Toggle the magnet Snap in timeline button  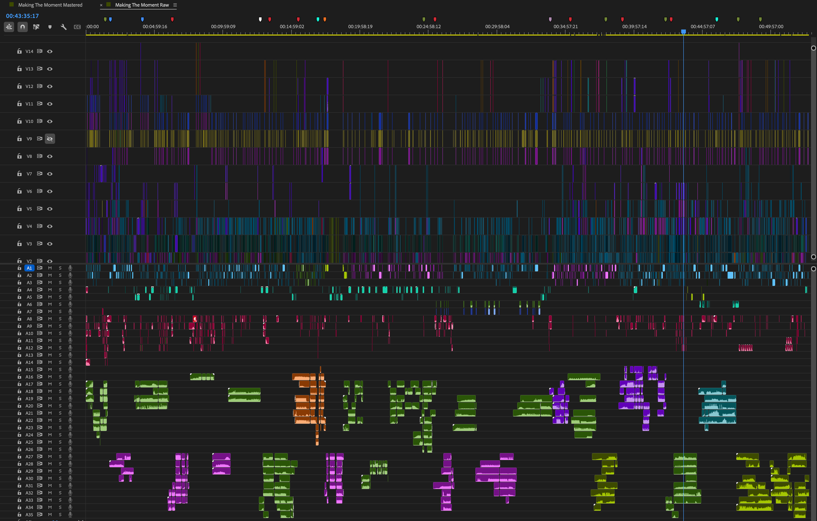point(23,27)
